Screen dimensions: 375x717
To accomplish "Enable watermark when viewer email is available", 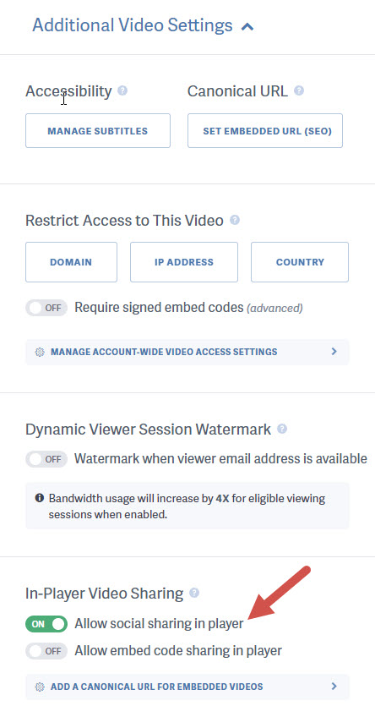I will [46, 458].
